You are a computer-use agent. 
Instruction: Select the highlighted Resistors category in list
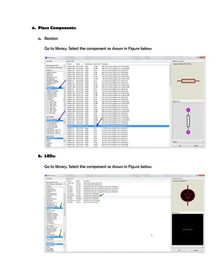click(55, 88)
